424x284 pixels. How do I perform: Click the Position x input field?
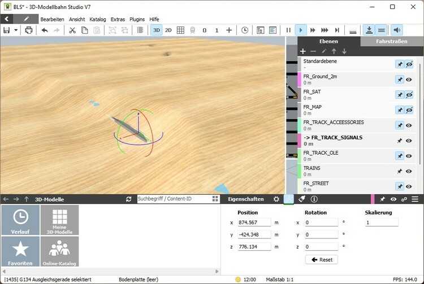point(254,222)
